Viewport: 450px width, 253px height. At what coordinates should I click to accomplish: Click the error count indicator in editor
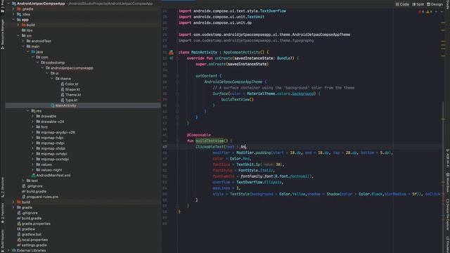click(x=421, y=12)
